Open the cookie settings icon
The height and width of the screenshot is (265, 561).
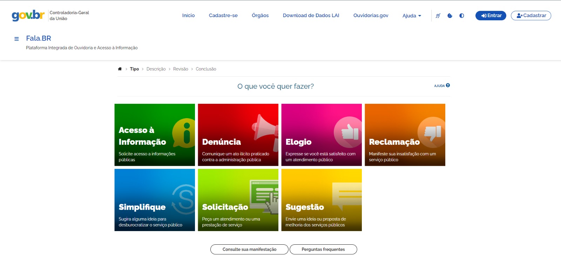click(x=450, y=16)
